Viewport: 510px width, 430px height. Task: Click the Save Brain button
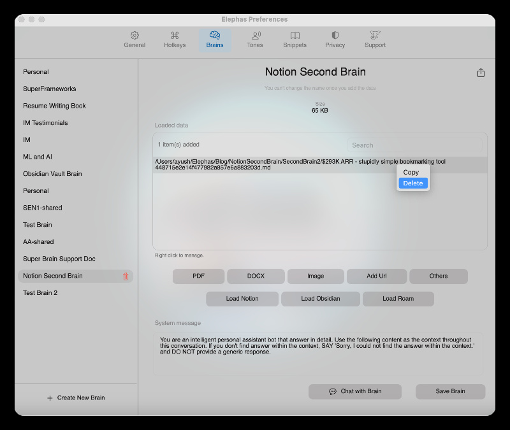(450, 391)
